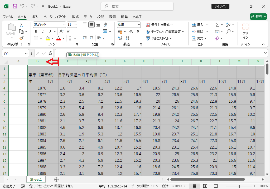Switch to the 挿入 tab
This screenshot has width=270, height=189.
35,17
